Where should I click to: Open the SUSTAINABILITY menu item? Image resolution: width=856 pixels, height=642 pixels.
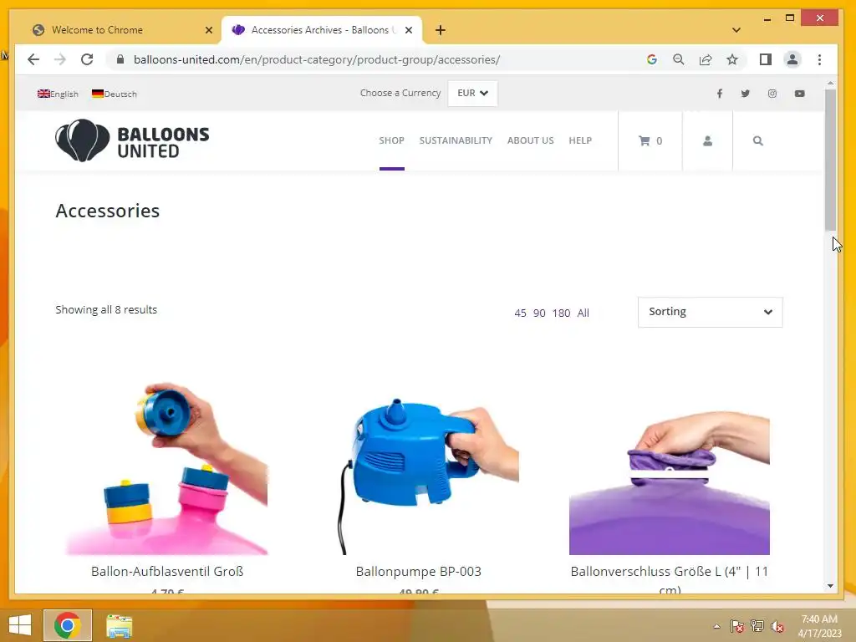pyautogui.click(x=456, y=140)
